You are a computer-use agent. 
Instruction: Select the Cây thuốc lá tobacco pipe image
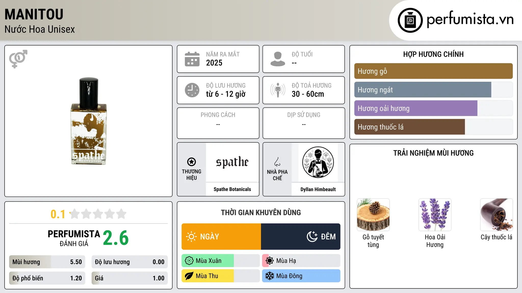497,215
